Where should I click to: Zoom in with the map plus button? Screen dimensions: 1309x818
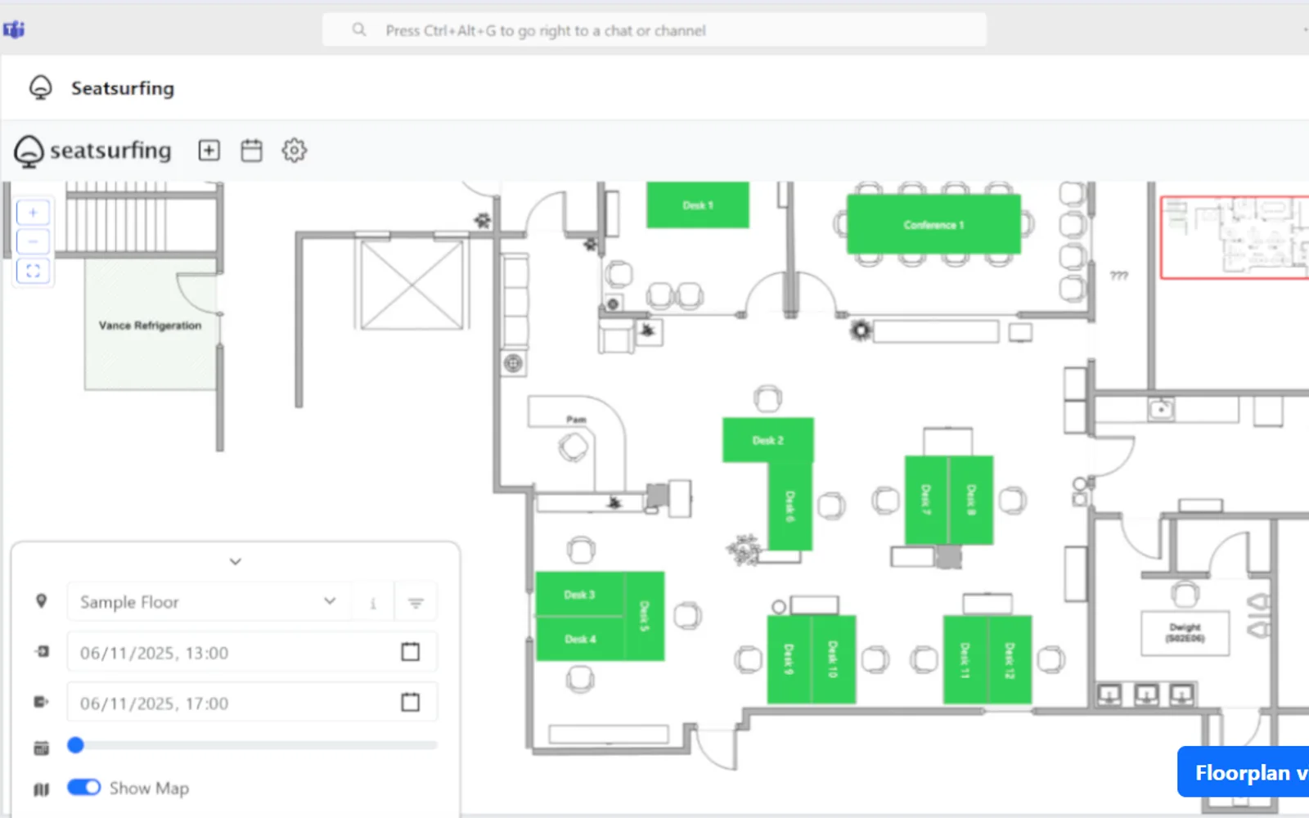point(34,213)
